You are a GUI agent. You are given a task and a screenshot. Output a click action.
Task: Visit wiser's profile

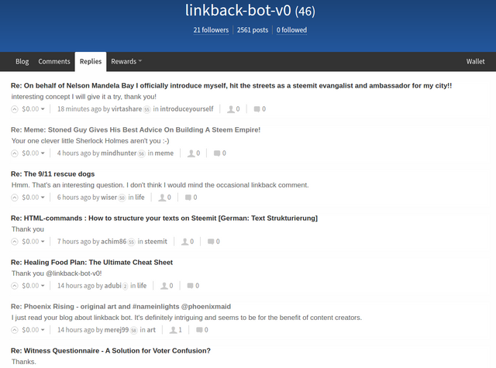[x=108, y=198]
